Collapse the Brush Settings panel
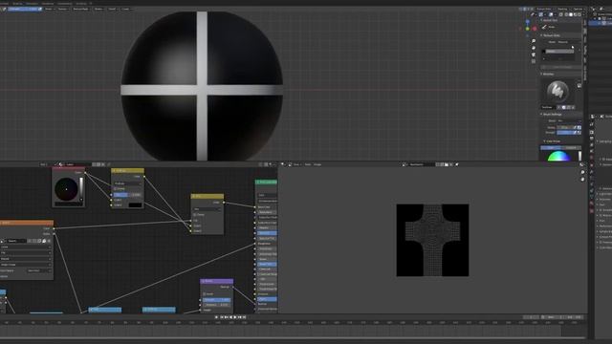Image resolution: width=612 pixels, height=344 pixels. pyautogui.click(x=542, y=115)
